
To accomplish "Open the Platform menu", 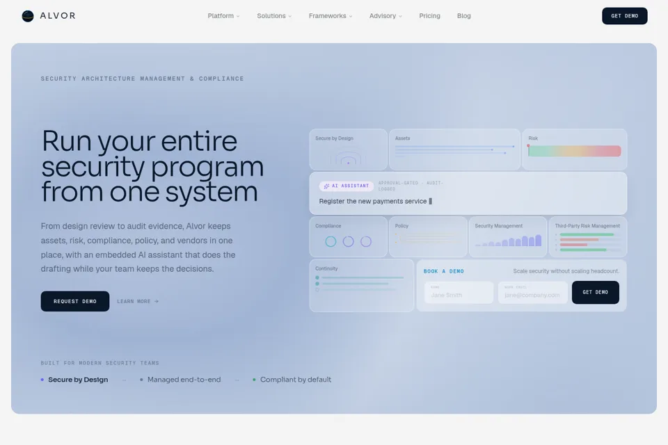I will click(223, 16).
